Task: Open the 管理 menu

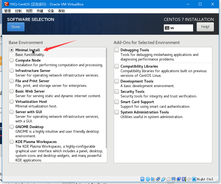Action: click(7, 11)
